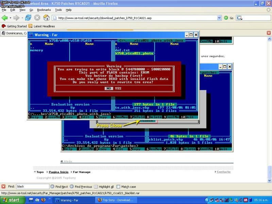Viewport: 272px width, 204px height.
Task: Open the Help menu
Action: (69, 10)
